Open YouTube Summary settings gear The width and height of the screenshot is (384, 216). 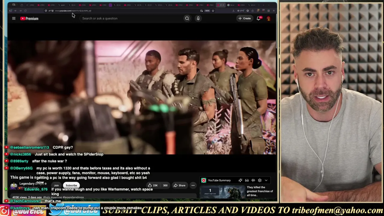pyautogui.click(x=260, y=180)
